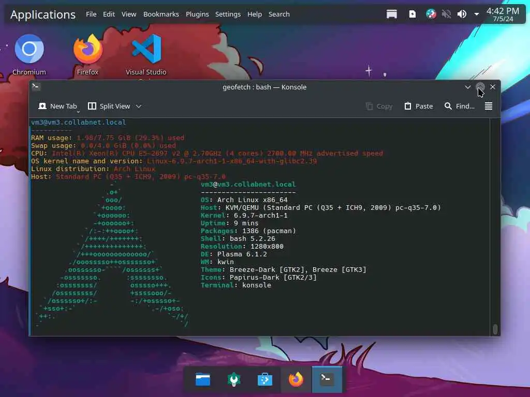This screenshot has width=530, height=397.
Task: Select the Firefox desktop icon
Action: (x=88, y=55)
